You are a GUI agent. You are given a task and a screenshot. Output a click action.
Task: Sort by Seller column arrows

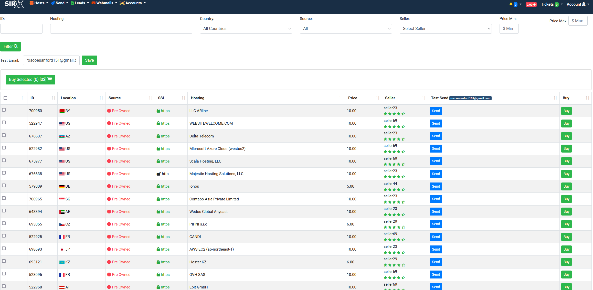[424, 98]
